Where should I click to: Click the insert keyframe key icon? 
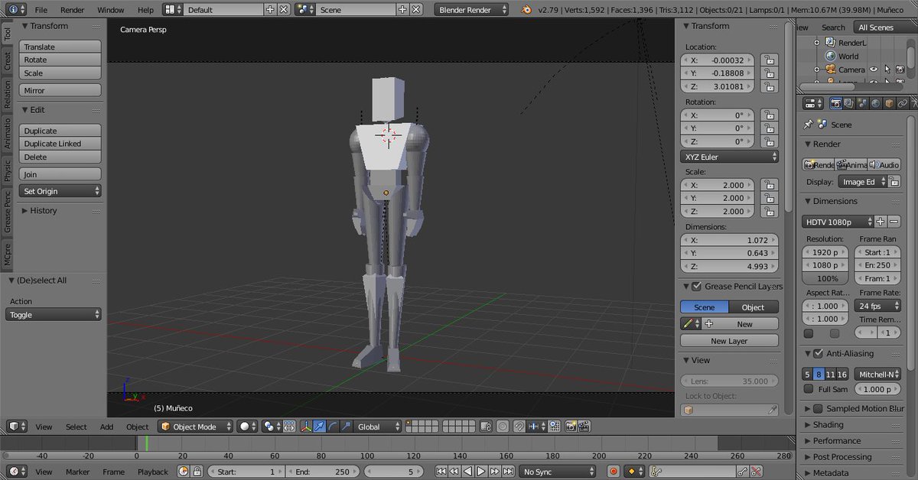pyautogui.click(x=743, y=472)
